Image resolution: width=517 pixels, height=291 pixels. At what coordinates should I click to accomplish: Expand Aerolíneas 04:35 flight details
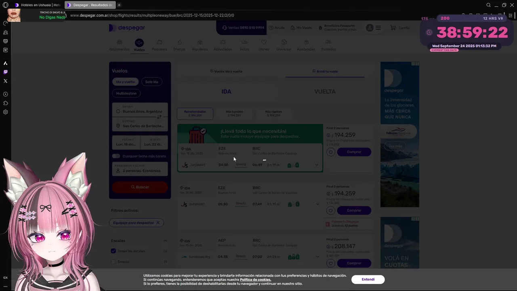tap(317, 257)
